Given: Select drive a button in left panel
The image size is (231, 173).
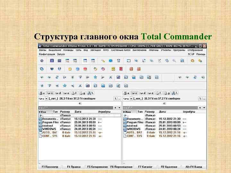Looking at the screenshot, I should (x=42, y=93).
